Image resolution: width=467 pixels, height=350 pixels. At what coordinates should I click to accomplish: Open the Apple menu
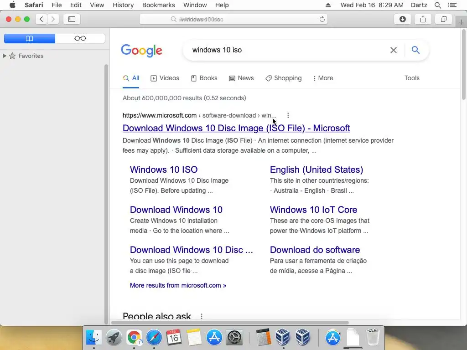12,5
